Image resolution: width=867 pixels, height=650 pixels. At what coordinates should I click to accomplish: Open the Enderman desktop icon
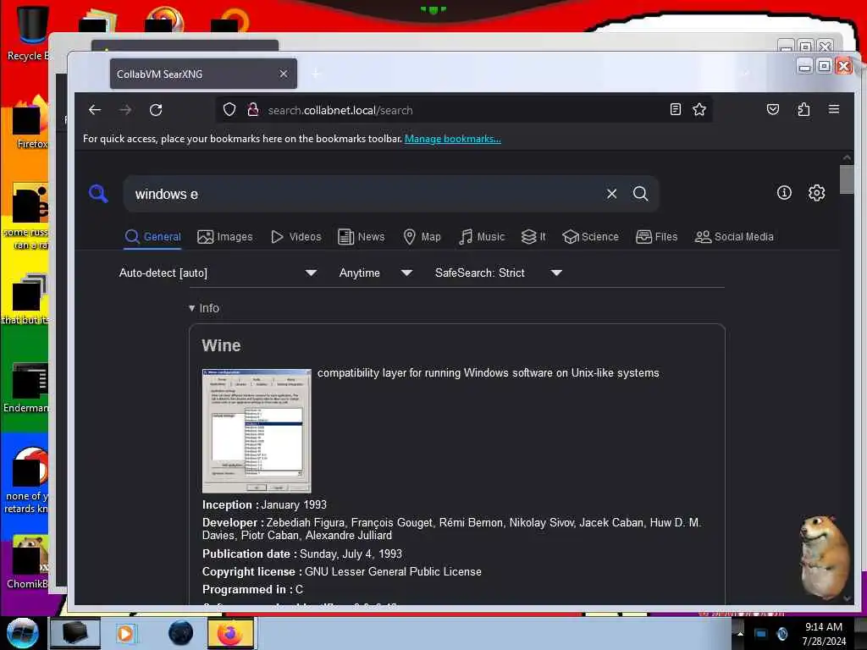click(x=28, y=388)
